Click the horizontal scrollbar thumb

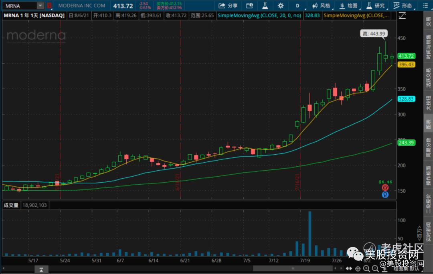293,268
